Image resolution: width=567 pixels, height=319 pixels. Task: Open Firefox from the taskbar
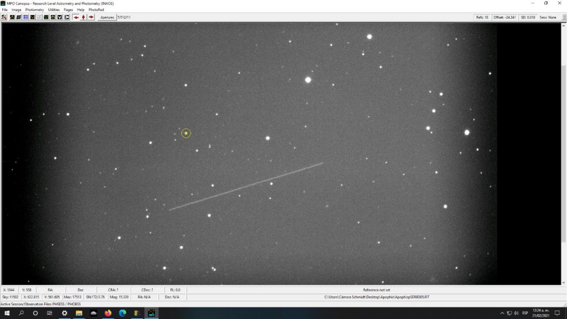tap(107, 313)
